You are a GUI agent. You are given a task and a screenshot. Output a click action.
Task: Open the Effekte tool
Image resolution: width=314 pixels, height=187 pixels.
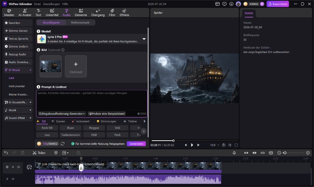click(124, 13)
